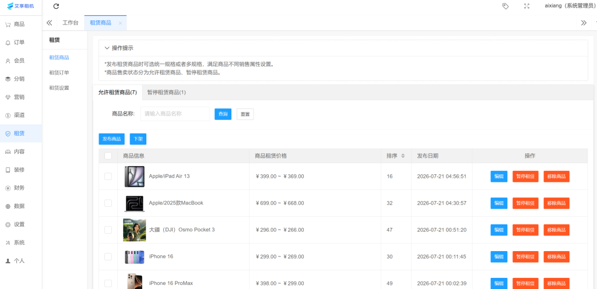
Task: Open 订单 in left sidebar
Action: tap(21, 43)
